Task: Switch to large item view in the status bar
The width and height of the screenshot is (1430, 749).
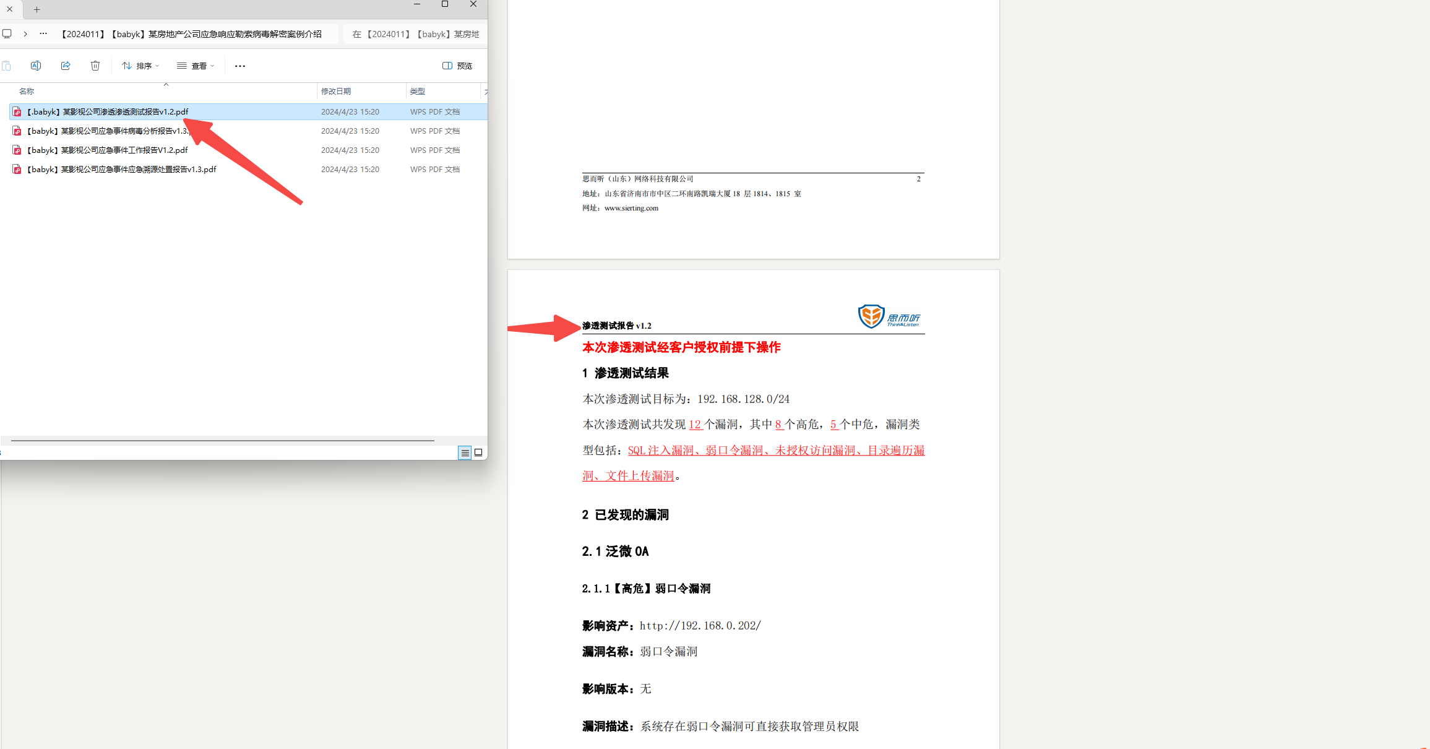Action: [478, 452]
